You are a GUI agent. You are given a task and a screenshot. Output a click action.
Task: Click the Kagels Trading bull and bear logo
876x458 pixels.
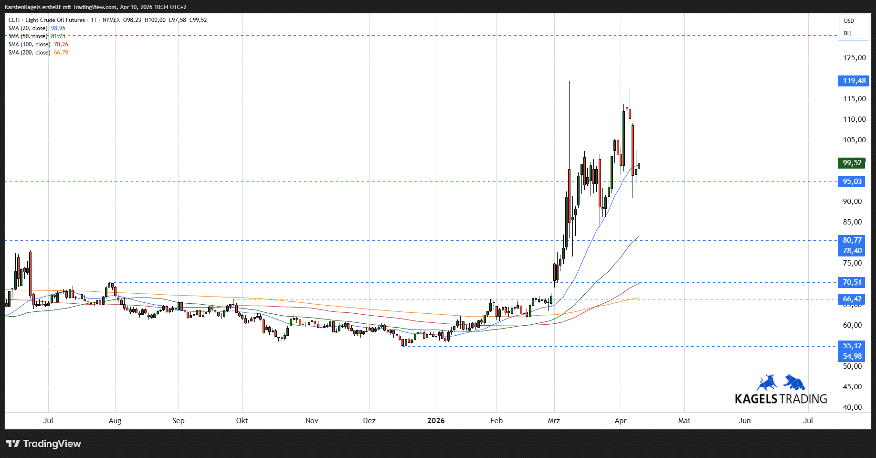click(x=781, y=389)
